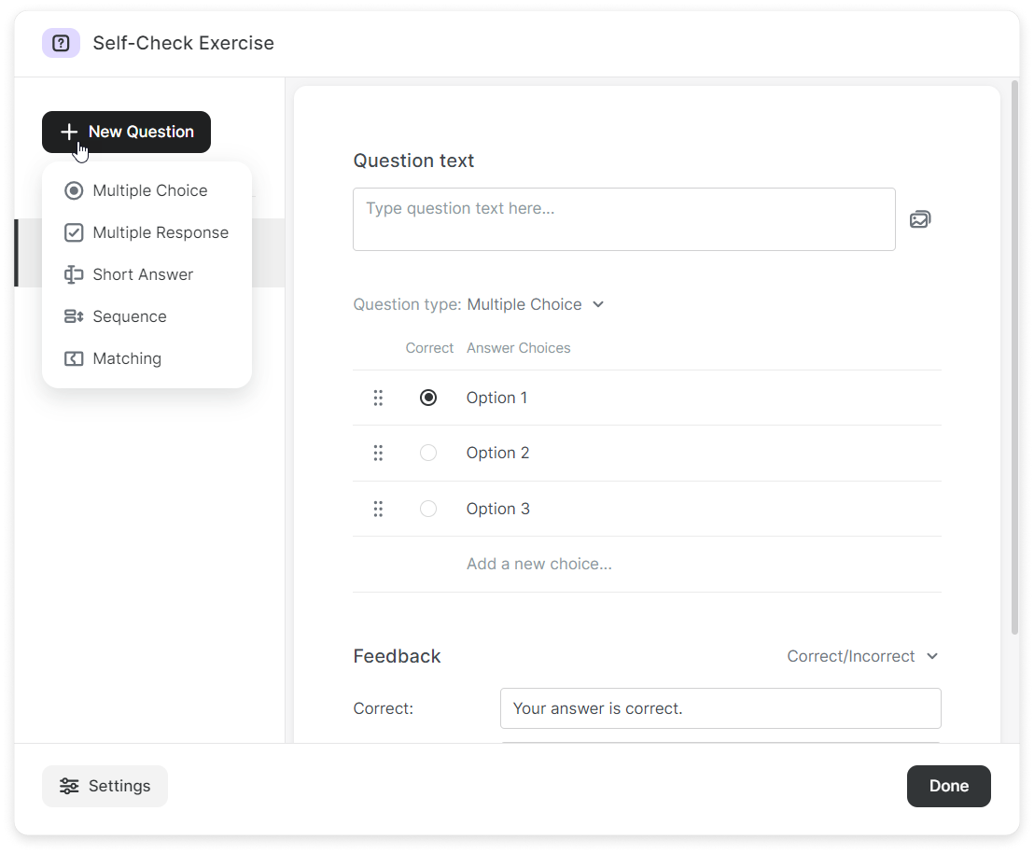Image resolution: width=1034 pixels, height=853 pixels.
Task: Click the image insert icon beside question text
Action: click(x=920, y=220)
